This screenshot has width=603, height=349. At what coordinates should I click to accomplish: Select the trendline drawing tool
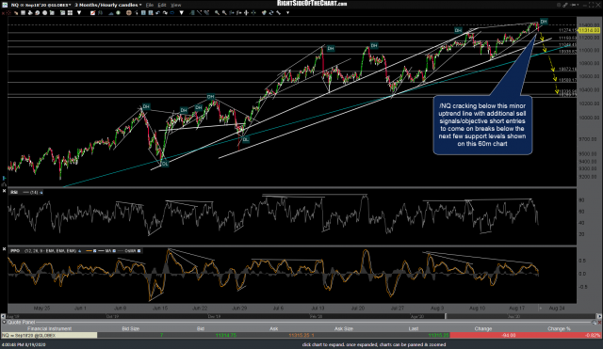[x=199, y=13]
